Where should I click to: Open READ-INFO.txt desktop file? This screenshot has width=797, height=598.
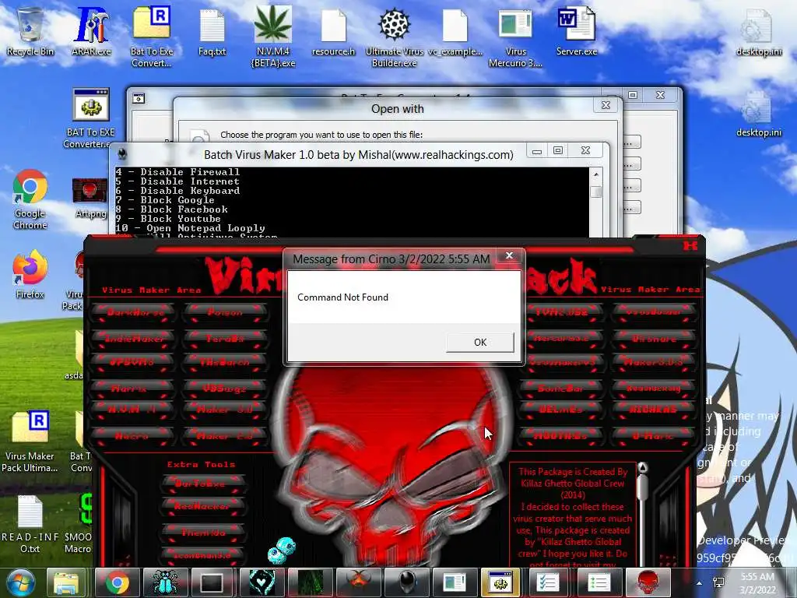coord(30,524)
